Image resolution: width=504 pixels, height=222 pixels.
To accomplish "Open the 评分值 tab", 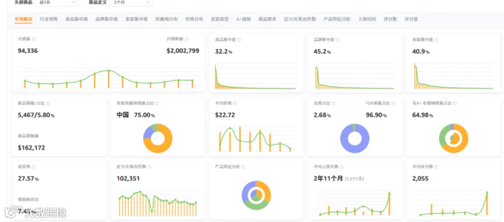I will point(411,19).
